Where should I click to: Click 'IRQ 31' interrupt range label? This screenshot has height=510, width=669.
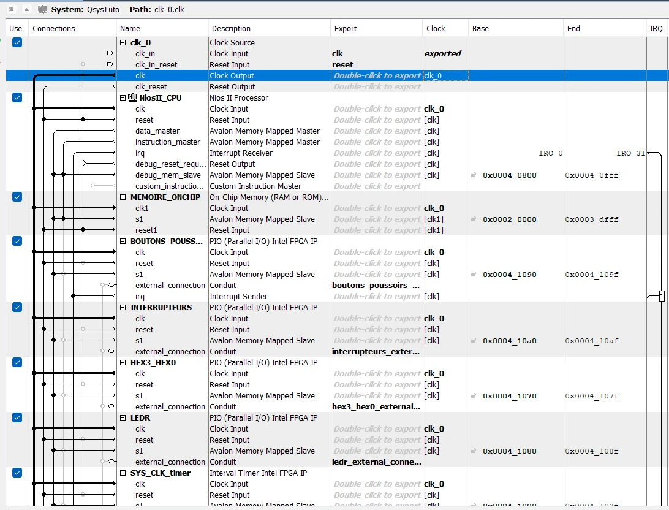tap(630, 153)
